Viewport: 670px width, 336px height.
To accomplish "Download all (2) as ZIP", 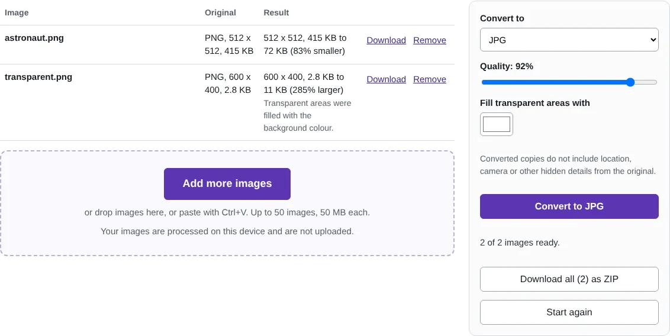I will pyautogui.click(x=569, y=279).
